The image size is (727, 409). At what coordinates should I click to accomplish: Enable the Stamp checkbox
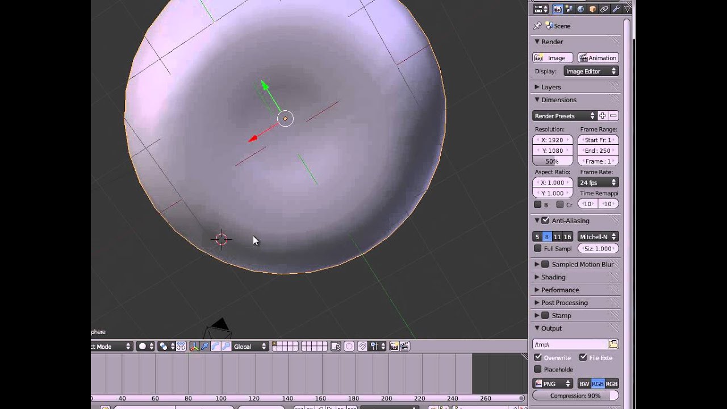(545, 315)
